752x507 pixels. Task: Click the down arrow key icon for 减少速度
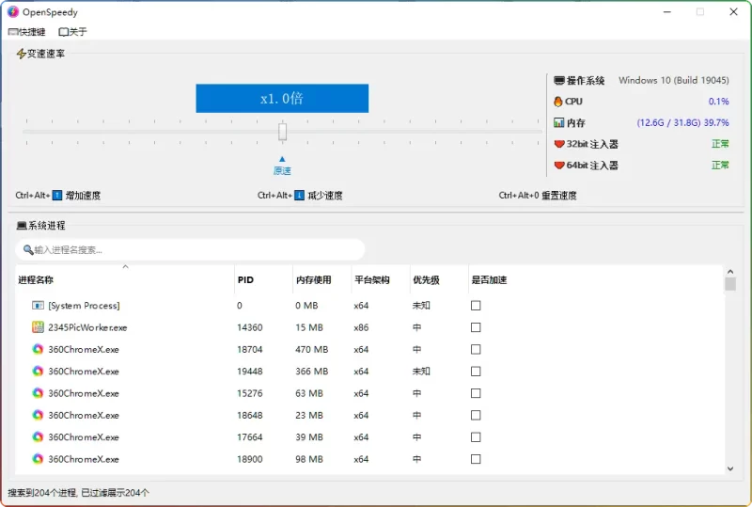[299, 196]
